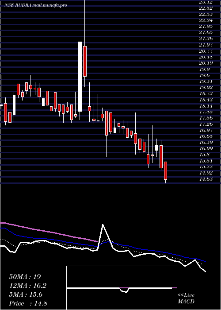
Task: Select the tallest white candlestick body
Action: click(80, 77)
